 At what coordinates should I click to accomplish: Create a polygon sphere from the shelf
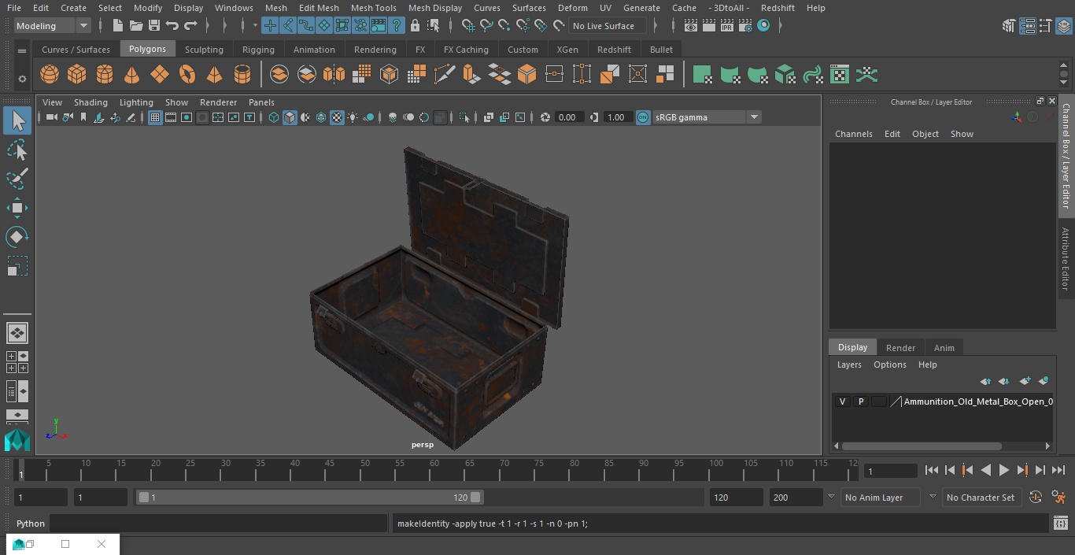point(50,75)
